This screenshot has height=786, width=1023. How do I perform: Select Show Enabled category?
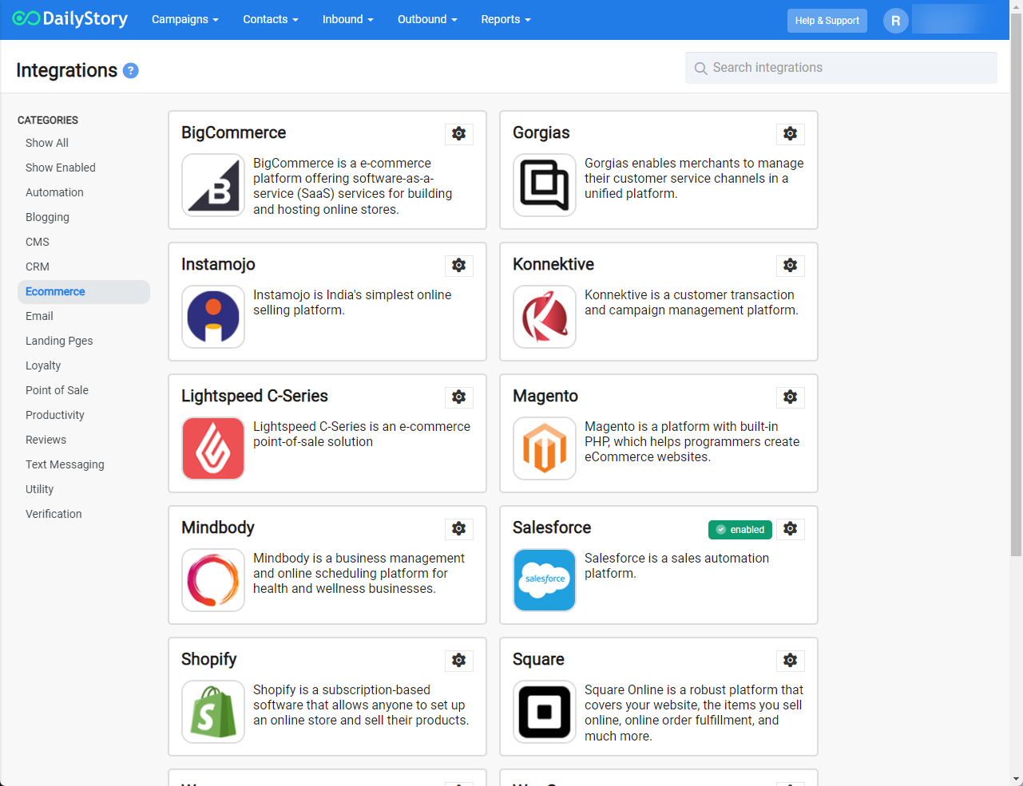pos(61,168)
